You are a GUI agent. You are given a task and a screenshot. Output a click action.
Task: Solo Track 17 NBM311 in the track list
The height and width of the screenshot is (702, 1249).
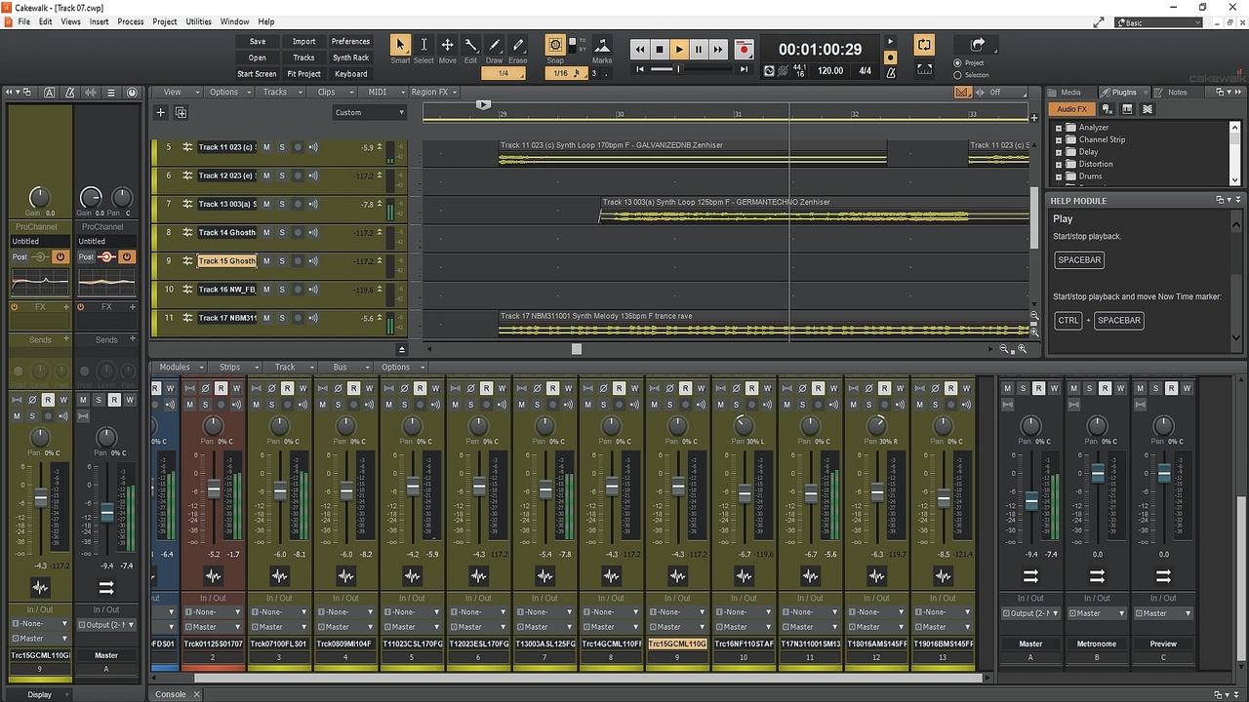282,318
